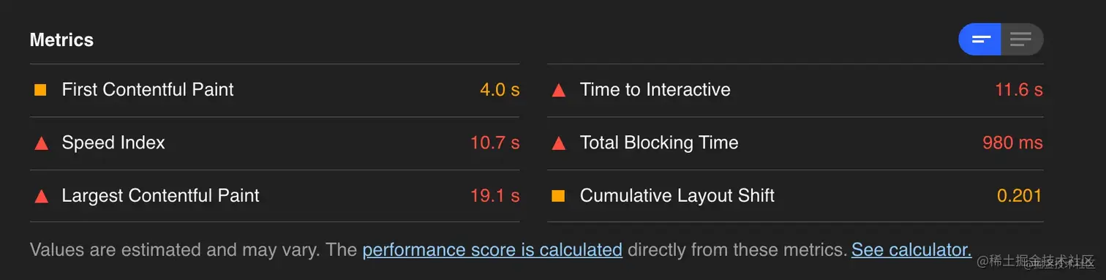The width and height of the screenshot is (1106, 280).
Task: Click the red triangle next to Largest Contentful Paint
Action: pos(41,196)
